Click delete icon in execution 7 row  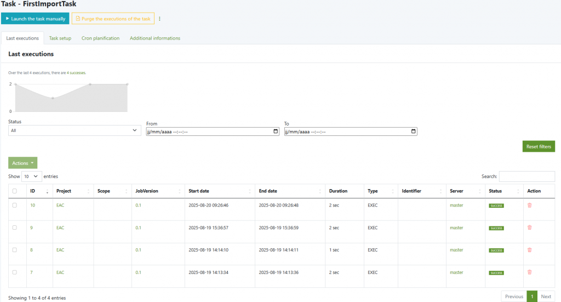click(529, 272)
